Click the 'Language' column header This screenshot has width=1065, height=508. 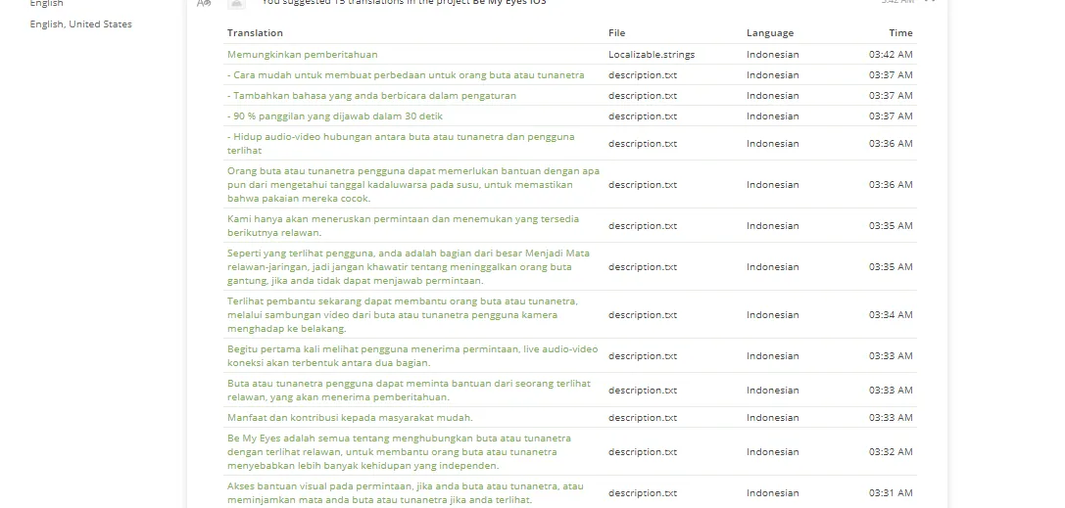tap(770, 32)
